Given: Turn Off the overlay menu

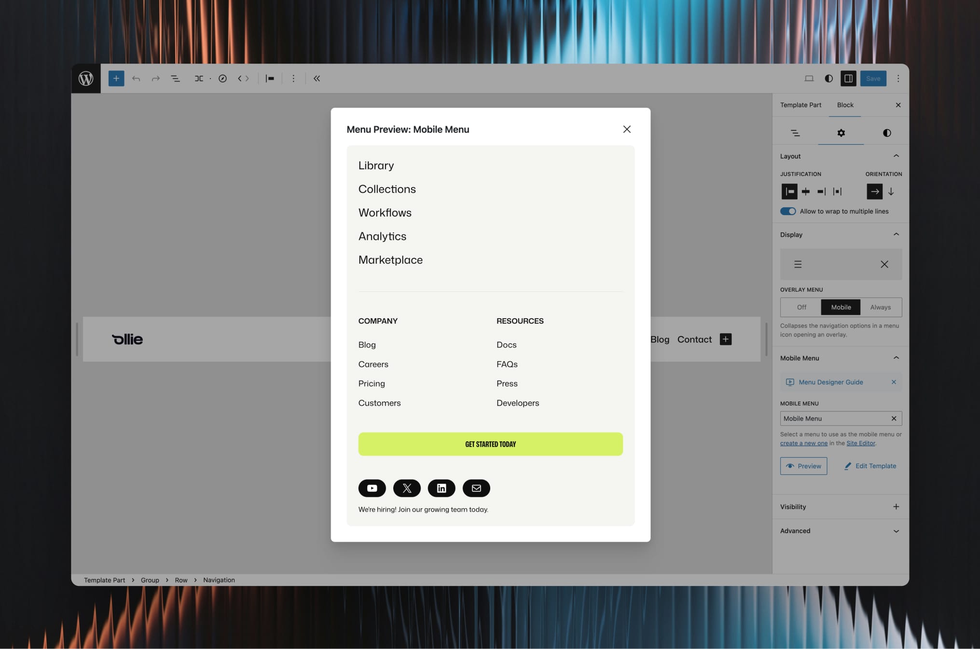Looking at the screenshot, I should [801, 307].
